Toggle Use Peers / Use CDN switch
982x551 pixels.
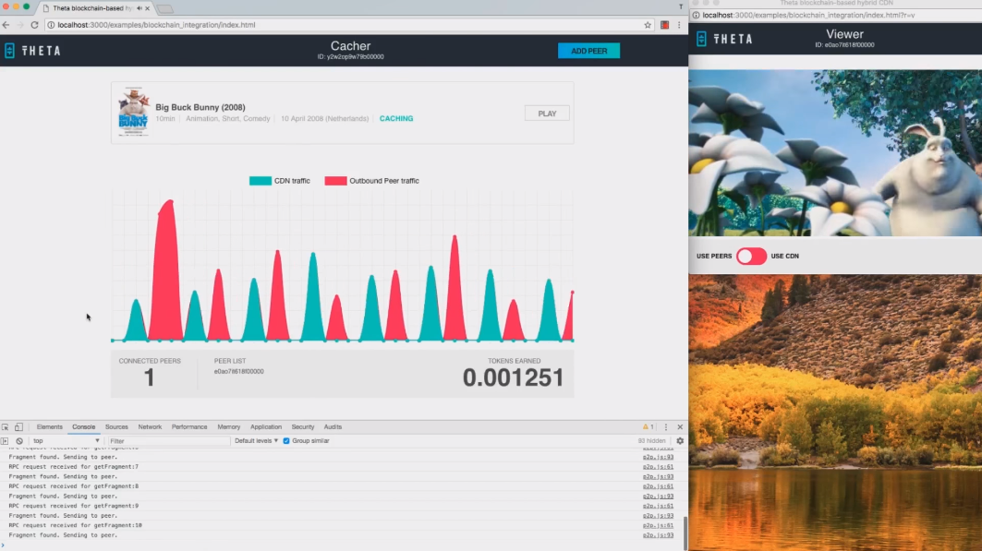tap(751, 256)
